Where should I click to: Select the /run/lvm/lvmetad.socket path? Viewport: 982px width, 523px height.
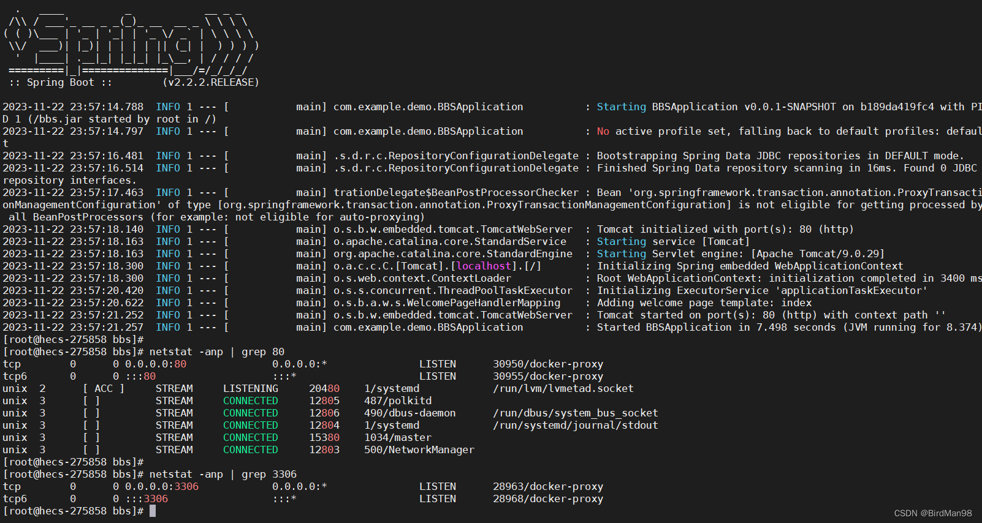563,388
